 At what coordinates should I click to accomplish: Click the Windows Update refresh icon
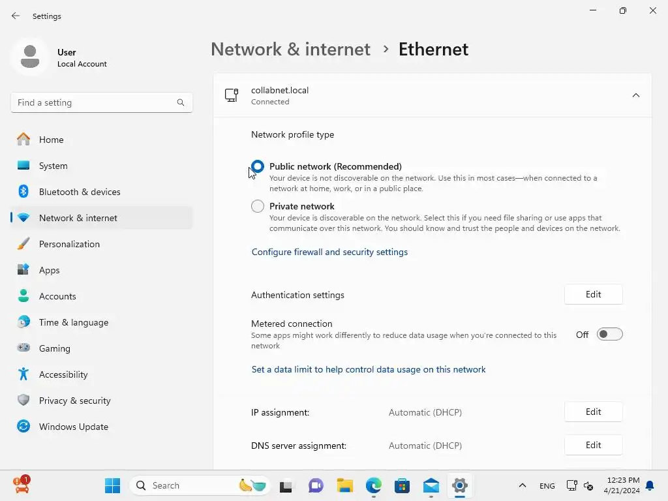(x=23, y=426)
